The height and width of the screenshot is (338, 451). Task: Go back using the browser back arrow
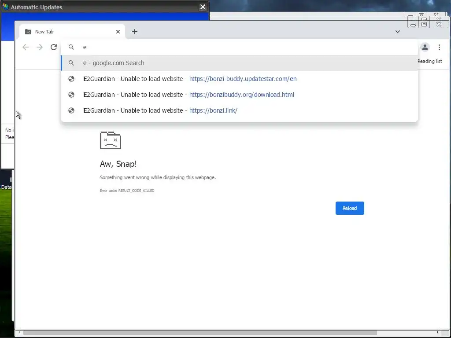(26, 47)
